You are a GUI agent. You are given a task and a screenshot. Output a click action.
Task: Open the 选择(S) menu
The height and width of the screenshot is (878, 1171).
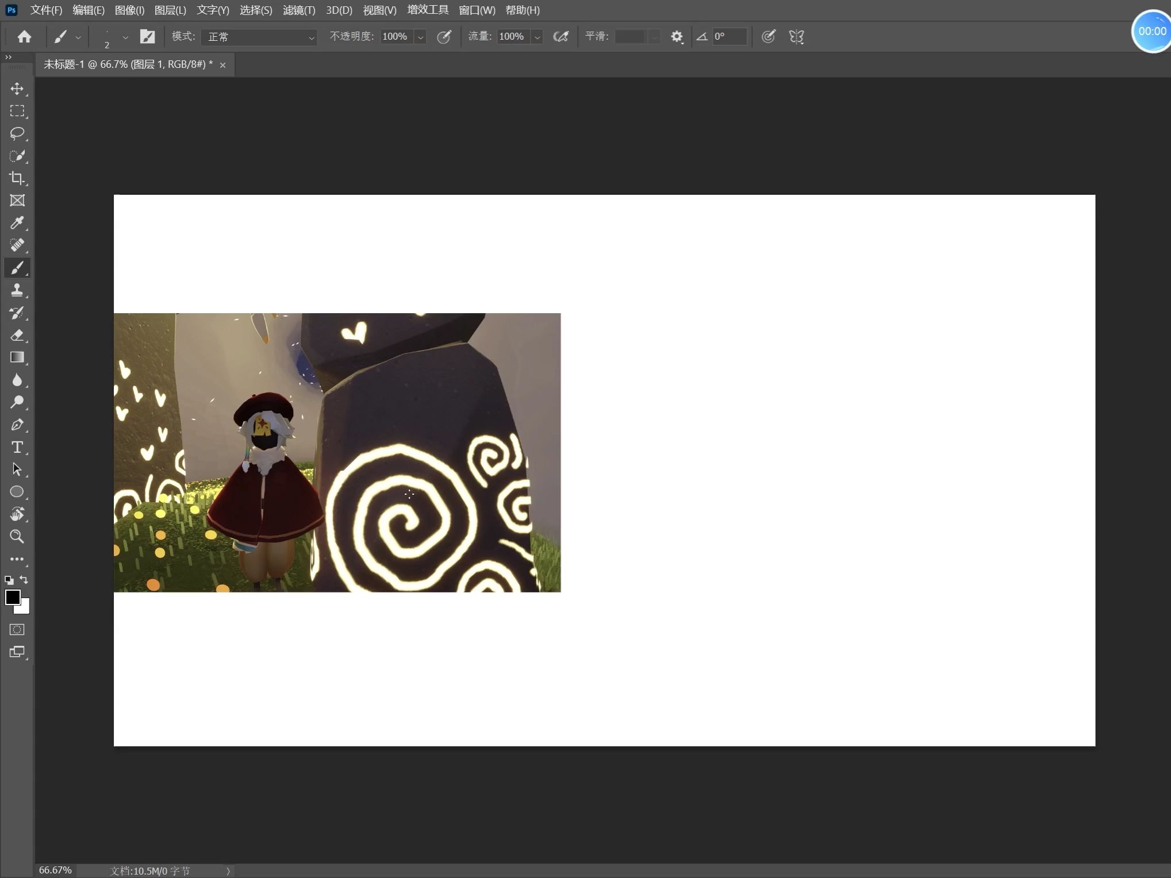click(x=256, y=10)
